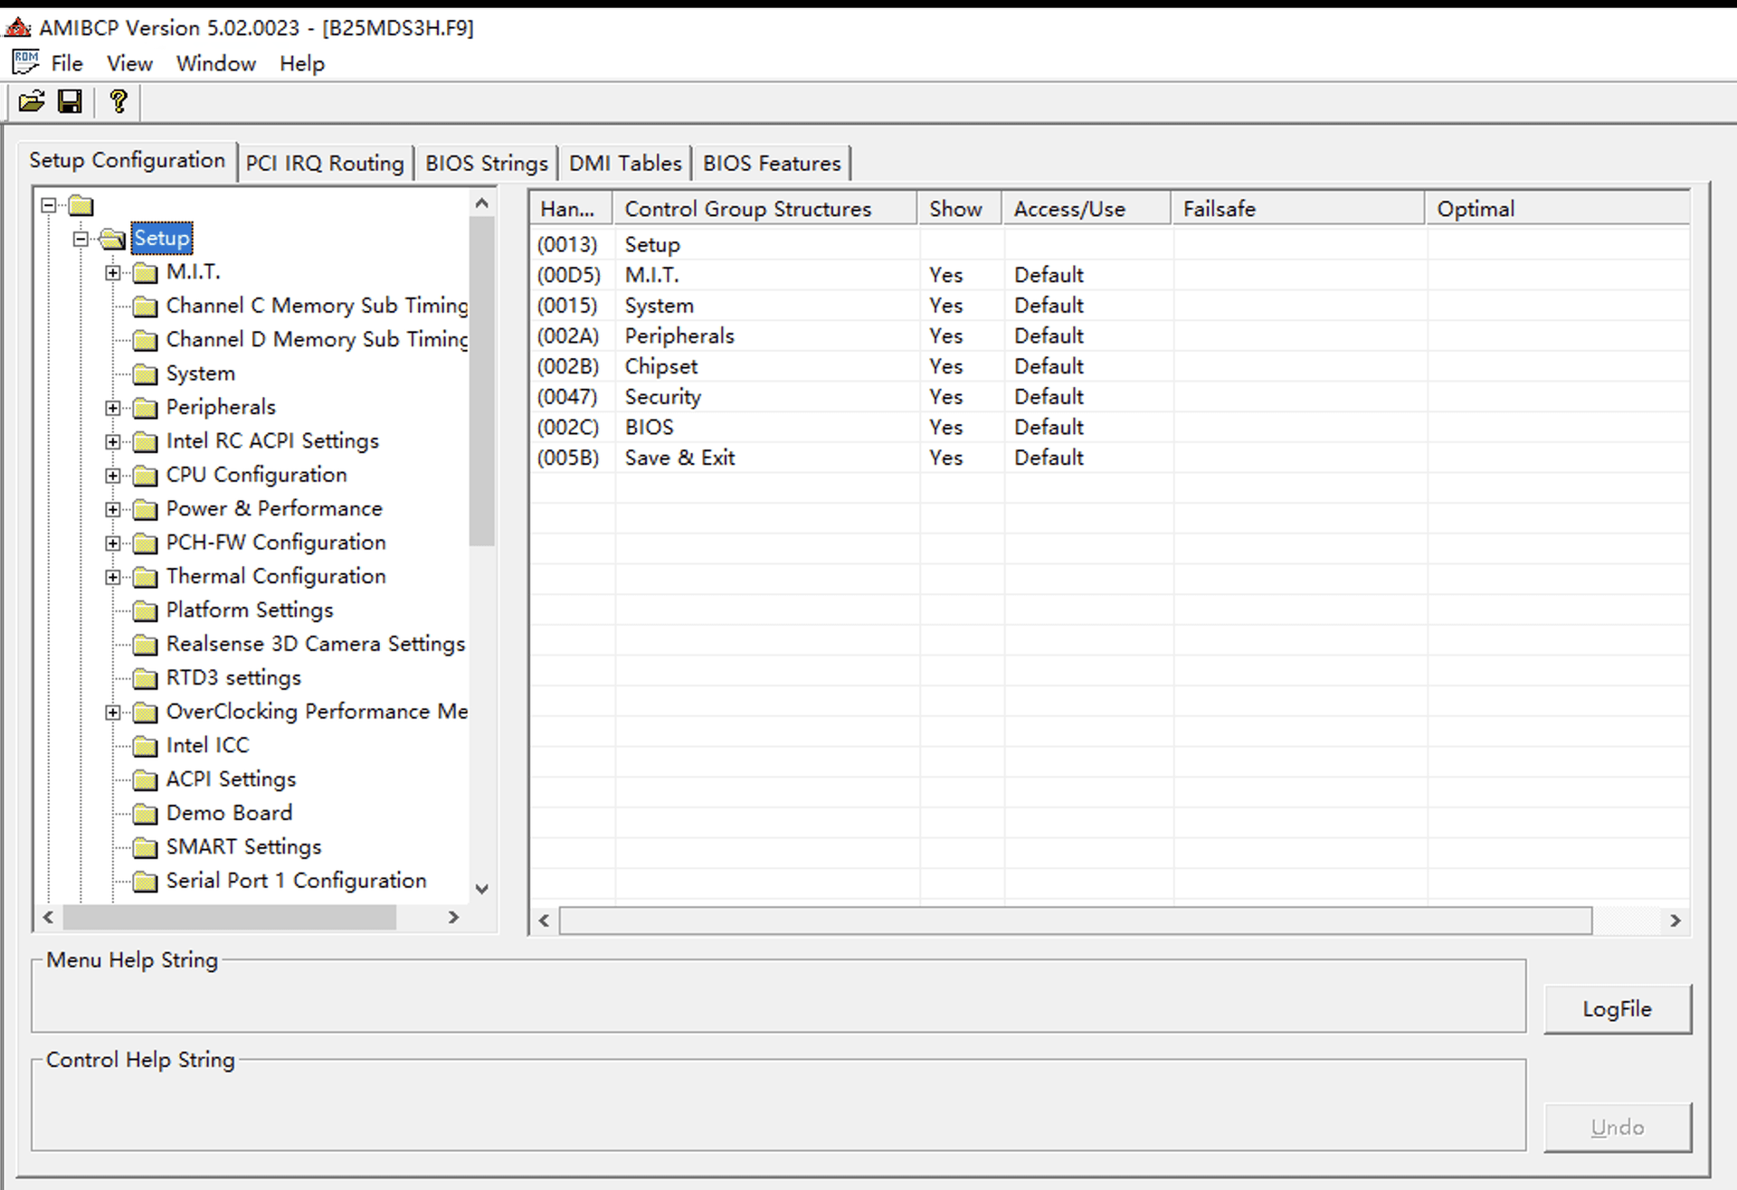Expand the CPU Configuration node
This screenshot has width=1737, height=1190.
coord(112,476)
